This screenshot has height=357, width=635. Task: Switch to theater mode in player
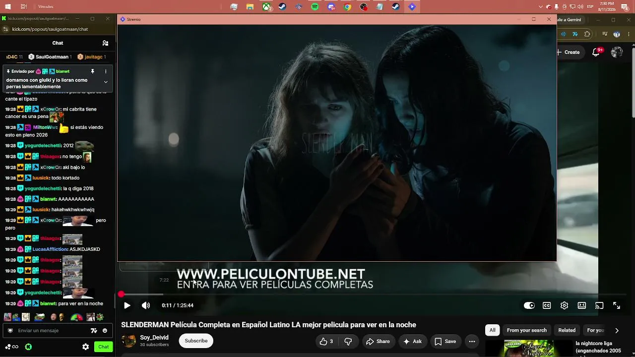point(582,305)
